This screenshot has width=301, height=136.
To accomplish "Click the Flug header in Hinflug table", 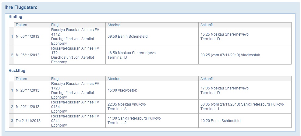I will [x=77, y=25].
